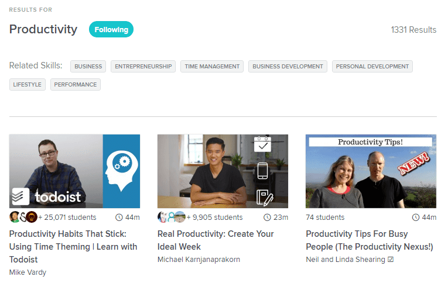Click student avatars beside 9,905 students
Screen dimensions: 448x283
(172, 217)
